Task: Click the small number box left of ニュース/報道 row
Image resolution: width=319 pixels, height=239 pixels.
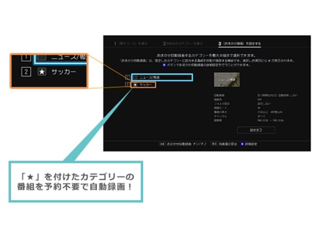Action: [128, 77]
